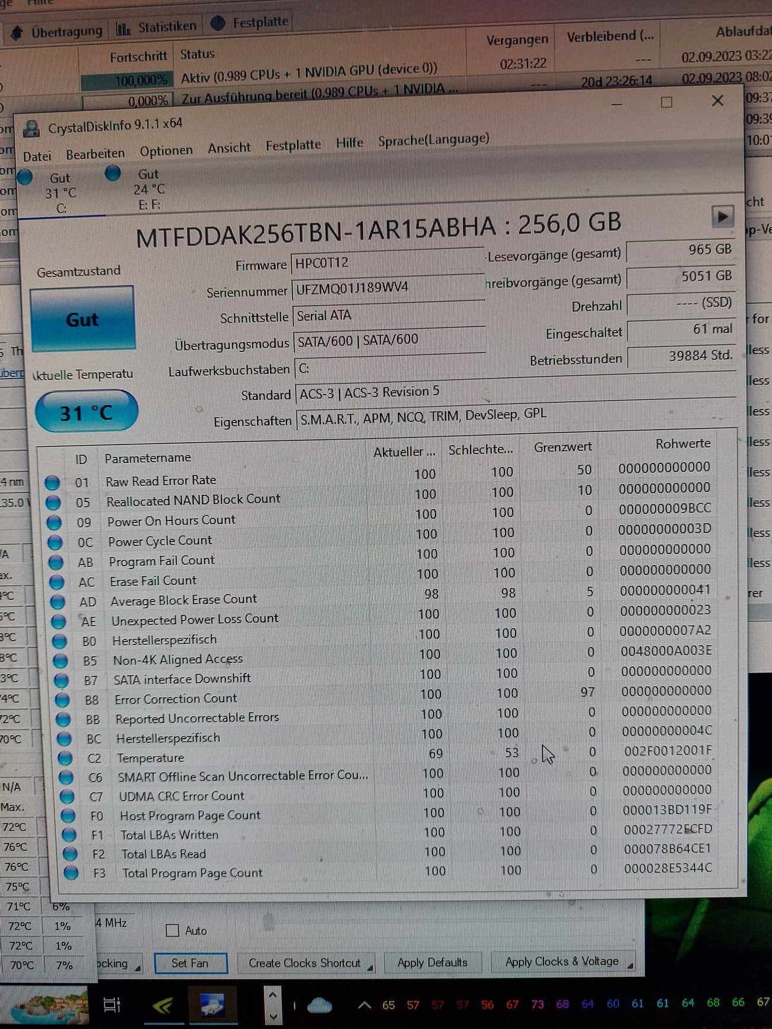Screen dimensions: 772x1029
Task: Click the Rohwerte column header
Action: tap(682, 443)
